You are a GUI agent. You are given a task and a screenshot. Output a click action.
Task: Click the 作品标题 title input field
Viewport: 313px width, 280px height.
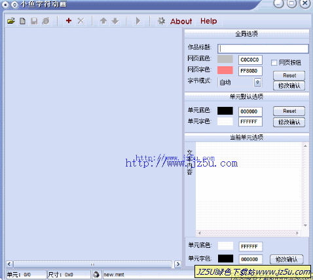tap(263, 49)
